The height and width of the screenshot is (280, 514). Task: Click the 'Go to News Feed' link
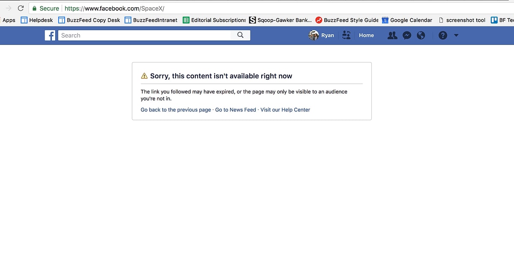click(x=235, y=110)
